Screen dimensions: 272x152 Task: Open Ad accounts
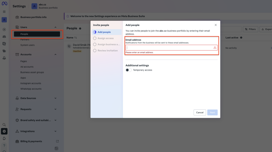27,67
